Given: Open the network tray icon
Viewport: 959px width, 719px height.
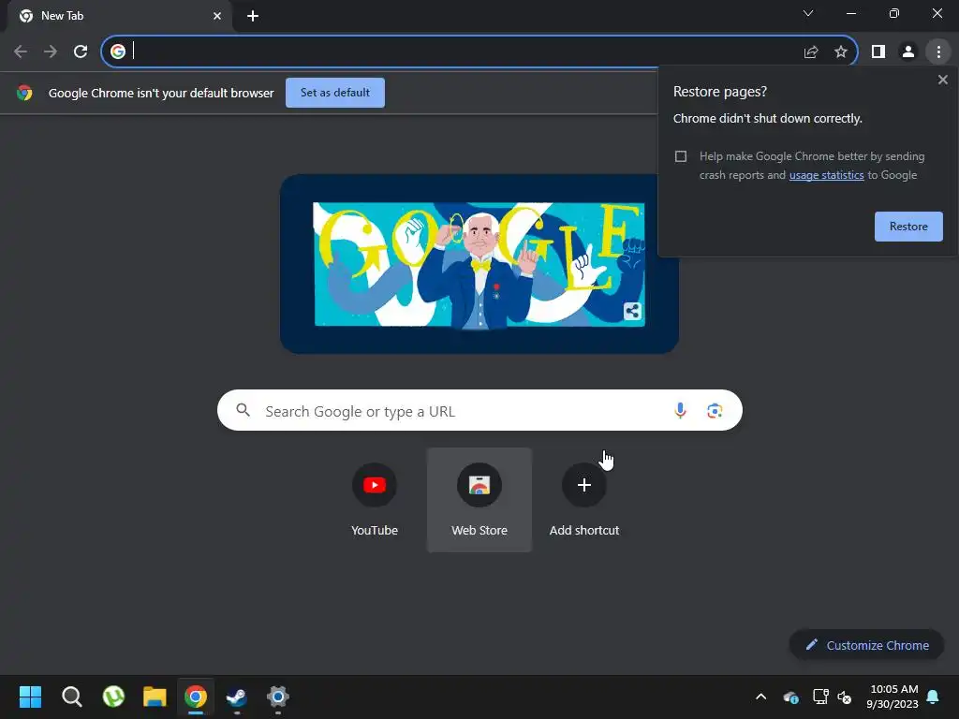Looking at the screenshot, I should coord(819,697).
